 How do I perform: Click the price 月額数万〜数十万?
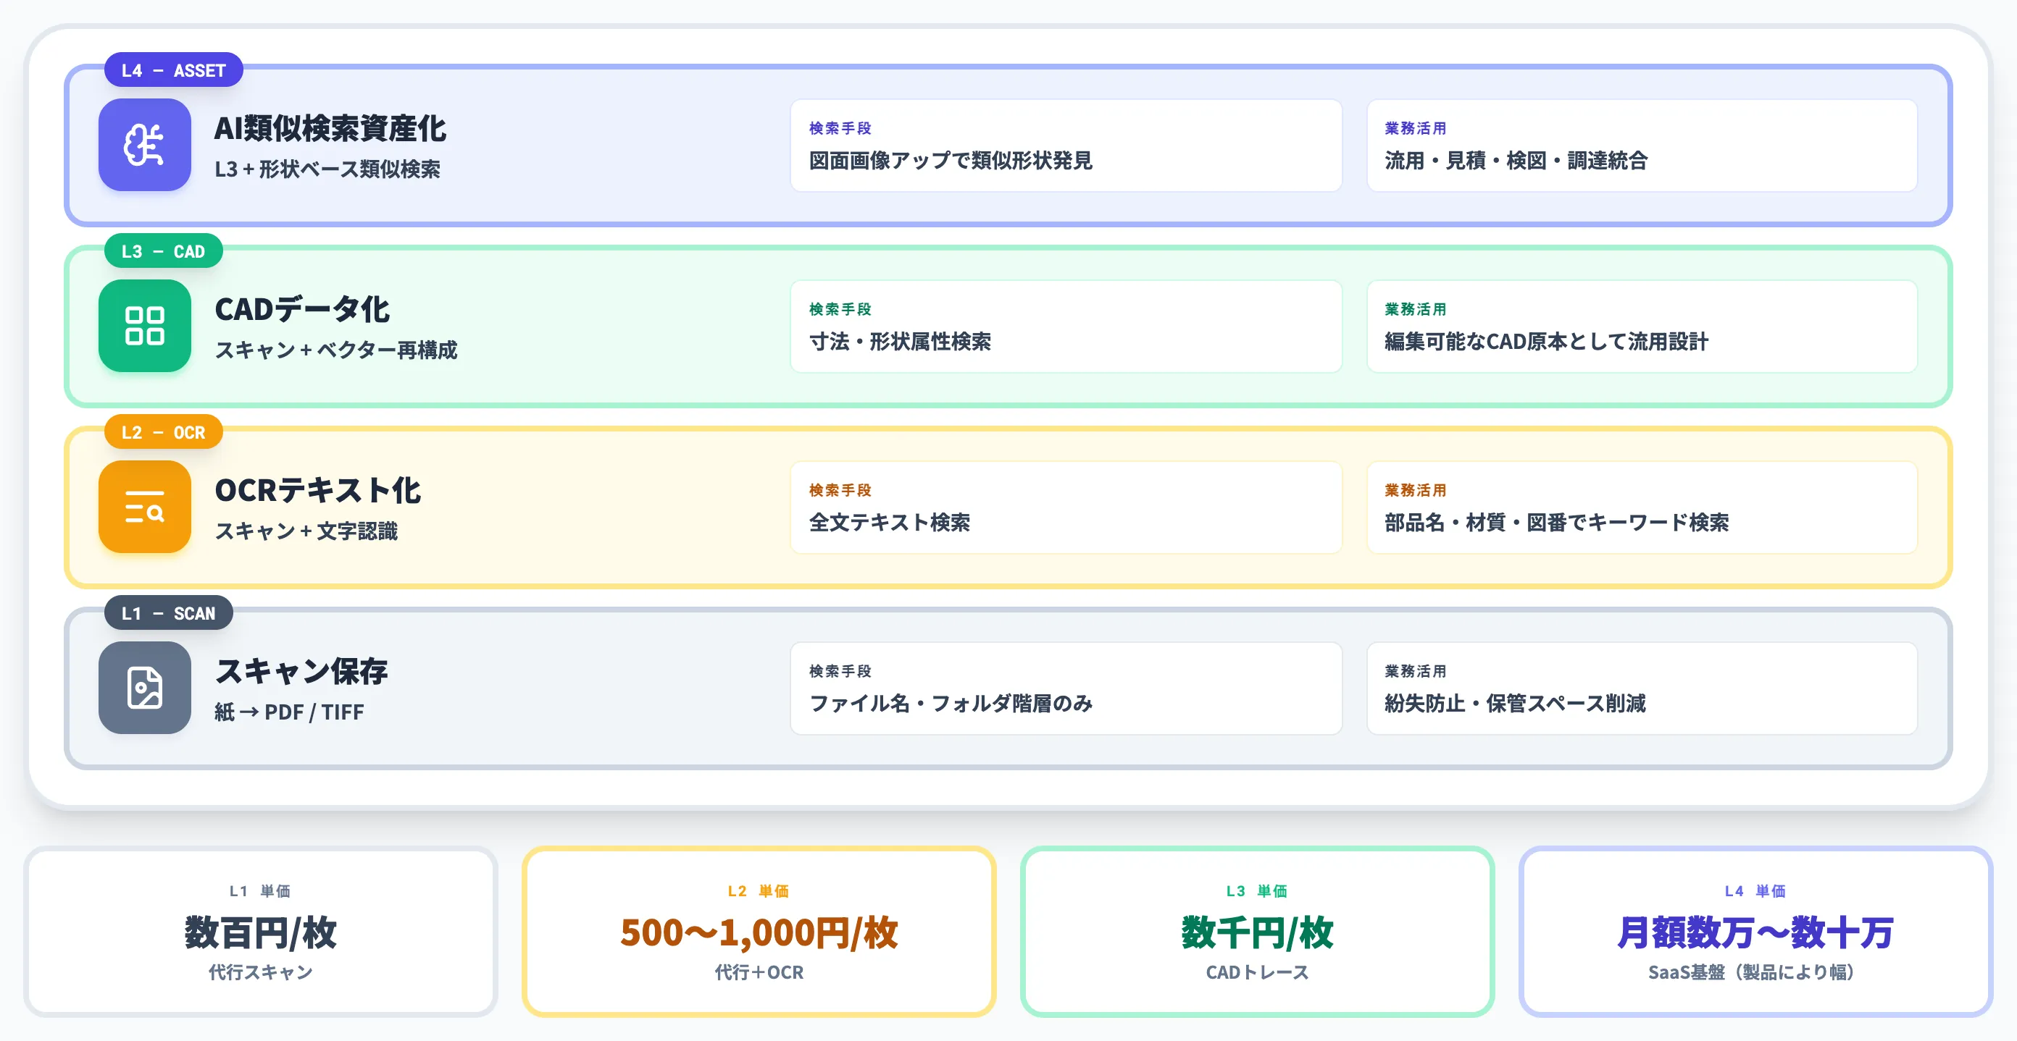(x=1755, y=932)
